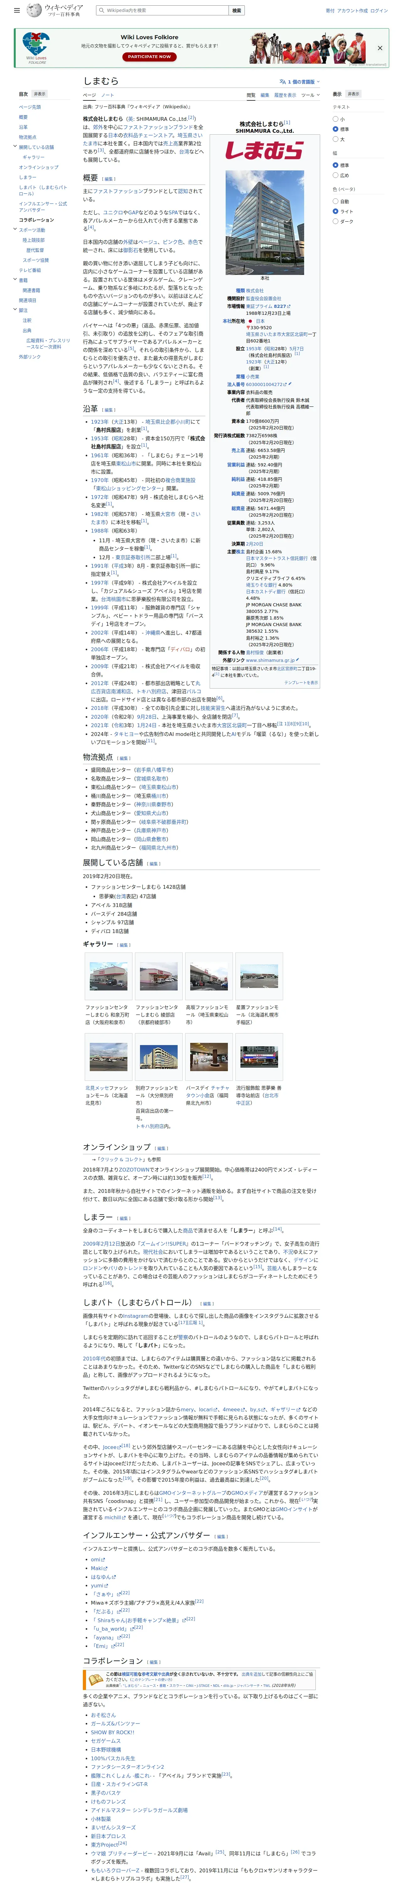Open 別府ファッションモール gallery thumbnail
403x1883 pixels.
(159, 1057)
